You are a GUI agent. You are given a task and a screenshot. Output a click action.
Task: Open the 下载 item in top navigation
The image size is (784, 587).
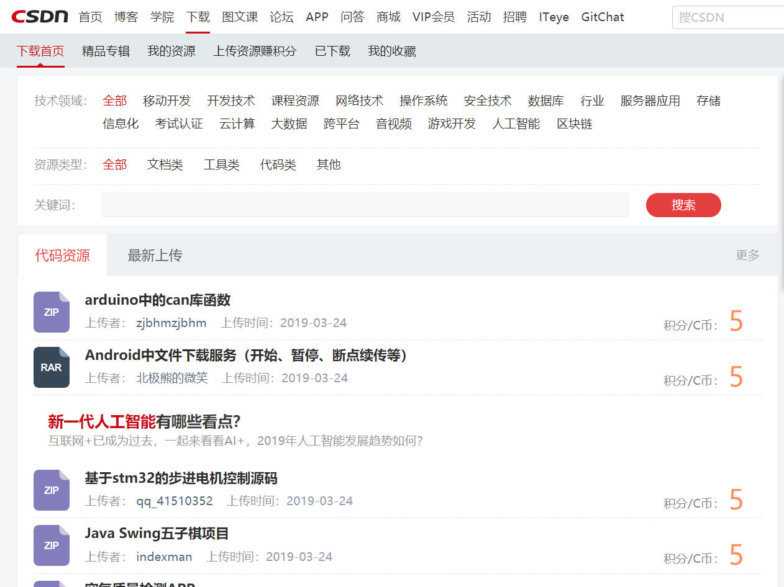tap(198, 17)
